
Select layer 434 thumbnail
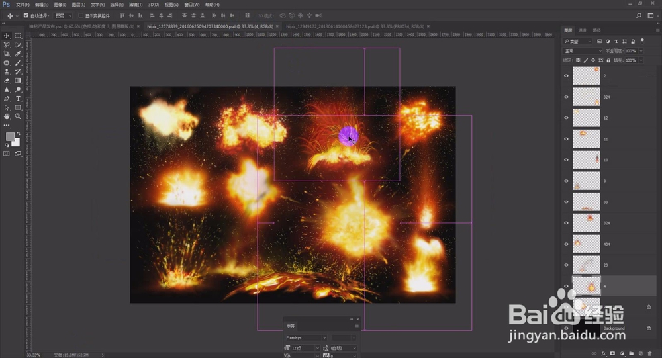pos(586,244)
